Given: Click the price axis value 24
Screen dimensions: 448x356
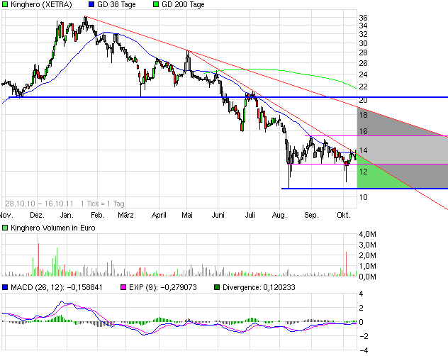Looking at the screenshot, I should click(x=363, y=74).
